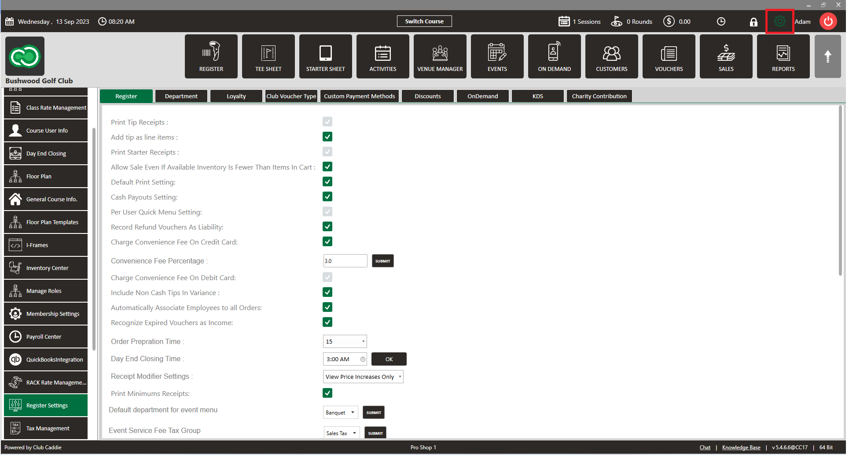Click the red power logout icon
The image size is (849, 455).
828,21
